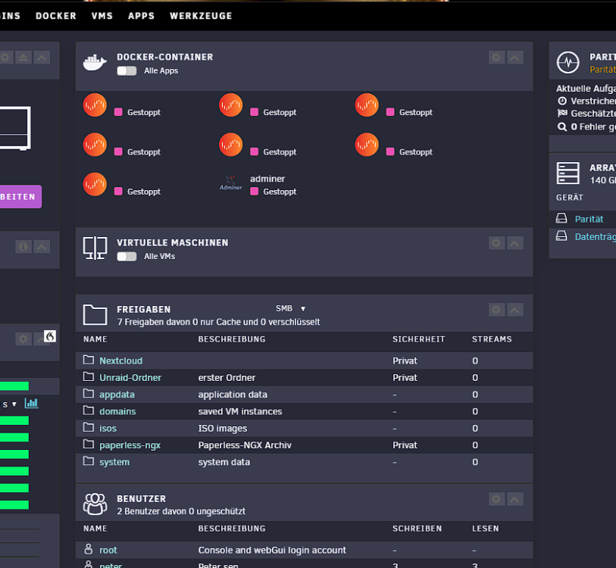Collapse the Virtuelle Maschinen panel
The image size is (616, 568).
[x=514, y=243]
